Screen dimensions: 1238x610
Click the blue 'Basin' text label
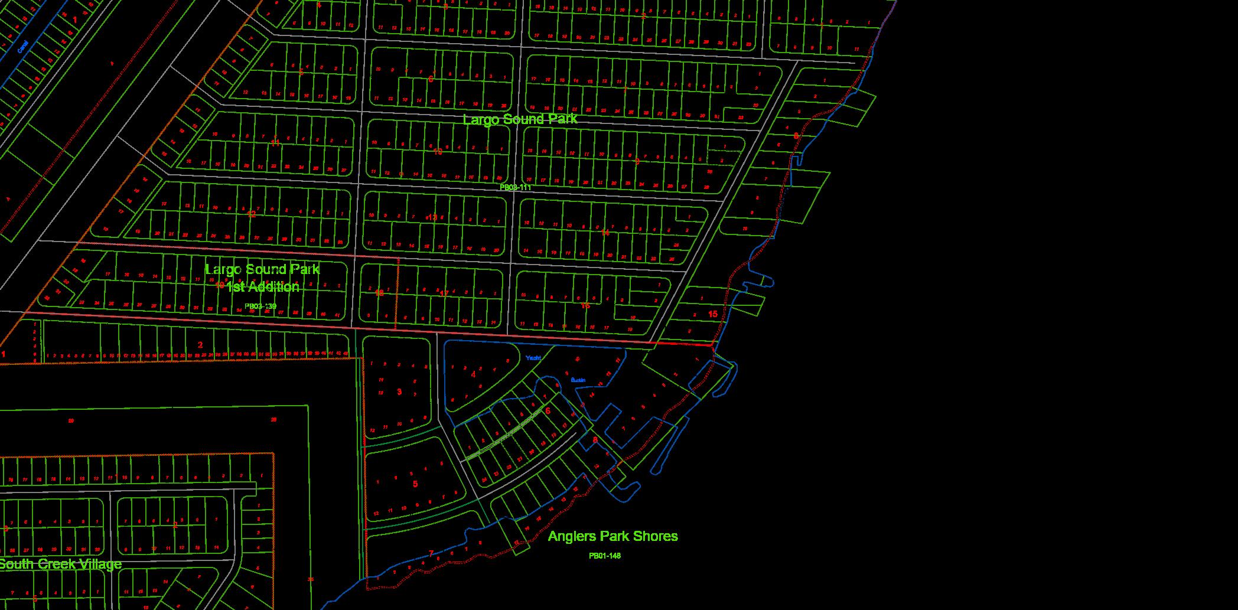[578, 380]
